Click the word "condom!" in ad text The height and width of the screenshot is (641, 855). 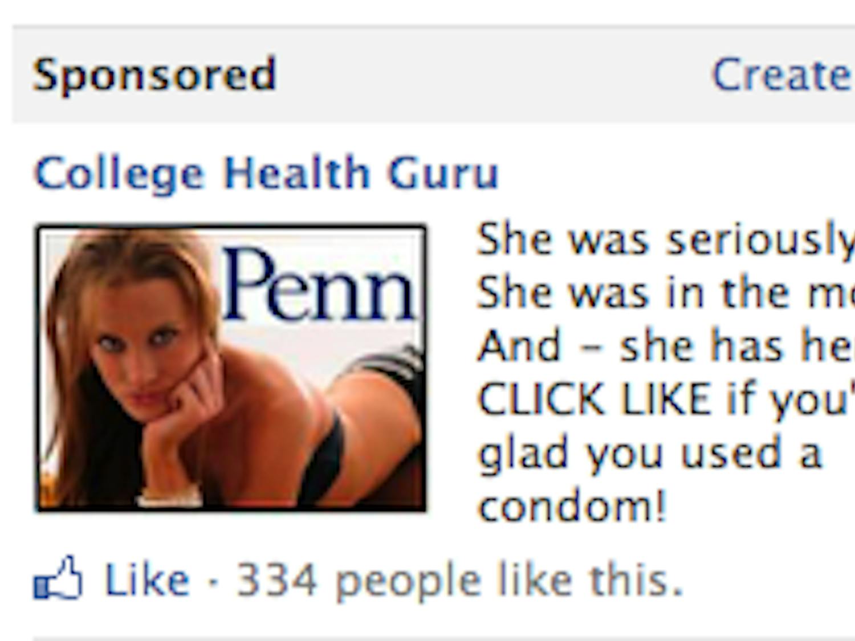click(572, 507)
